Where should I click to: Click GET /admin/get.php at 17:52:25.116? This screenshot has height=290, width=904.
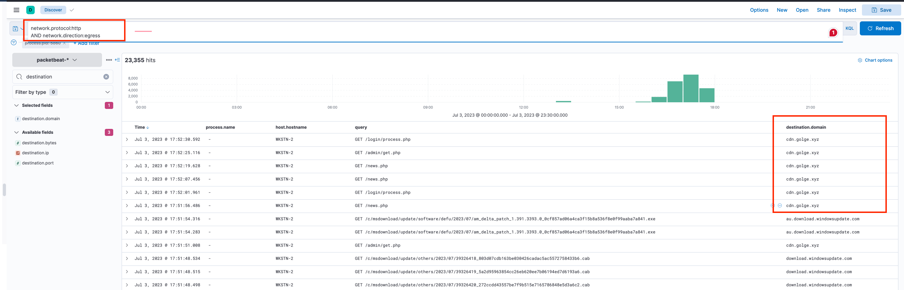point(377,153)
